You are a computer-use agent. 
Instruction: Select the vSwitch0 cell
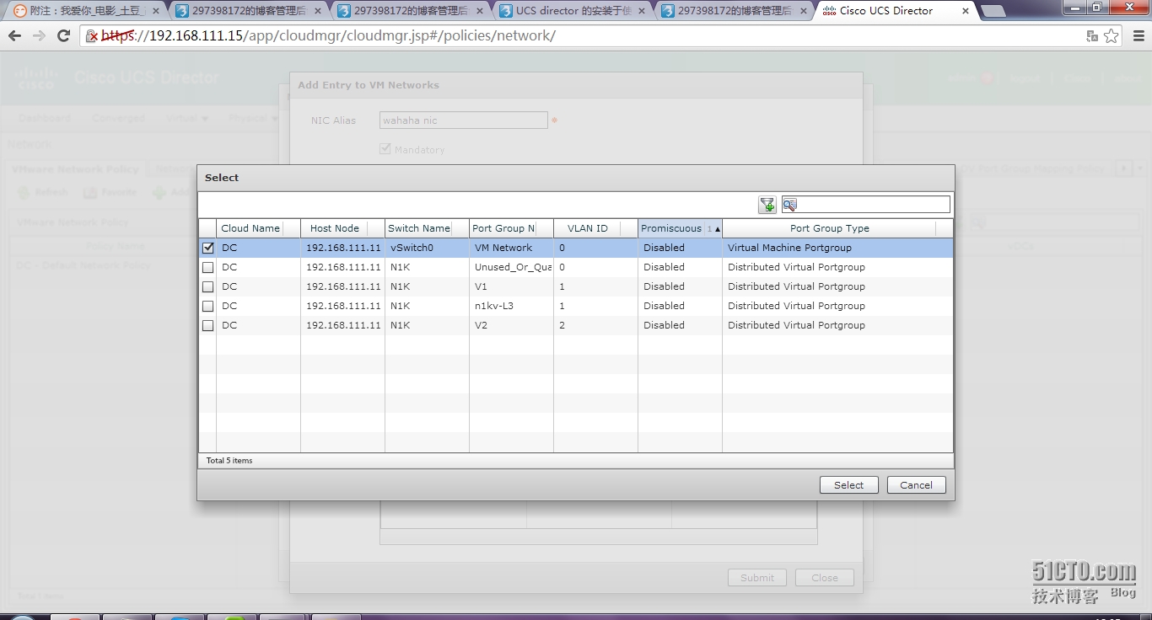pos(427,248)
